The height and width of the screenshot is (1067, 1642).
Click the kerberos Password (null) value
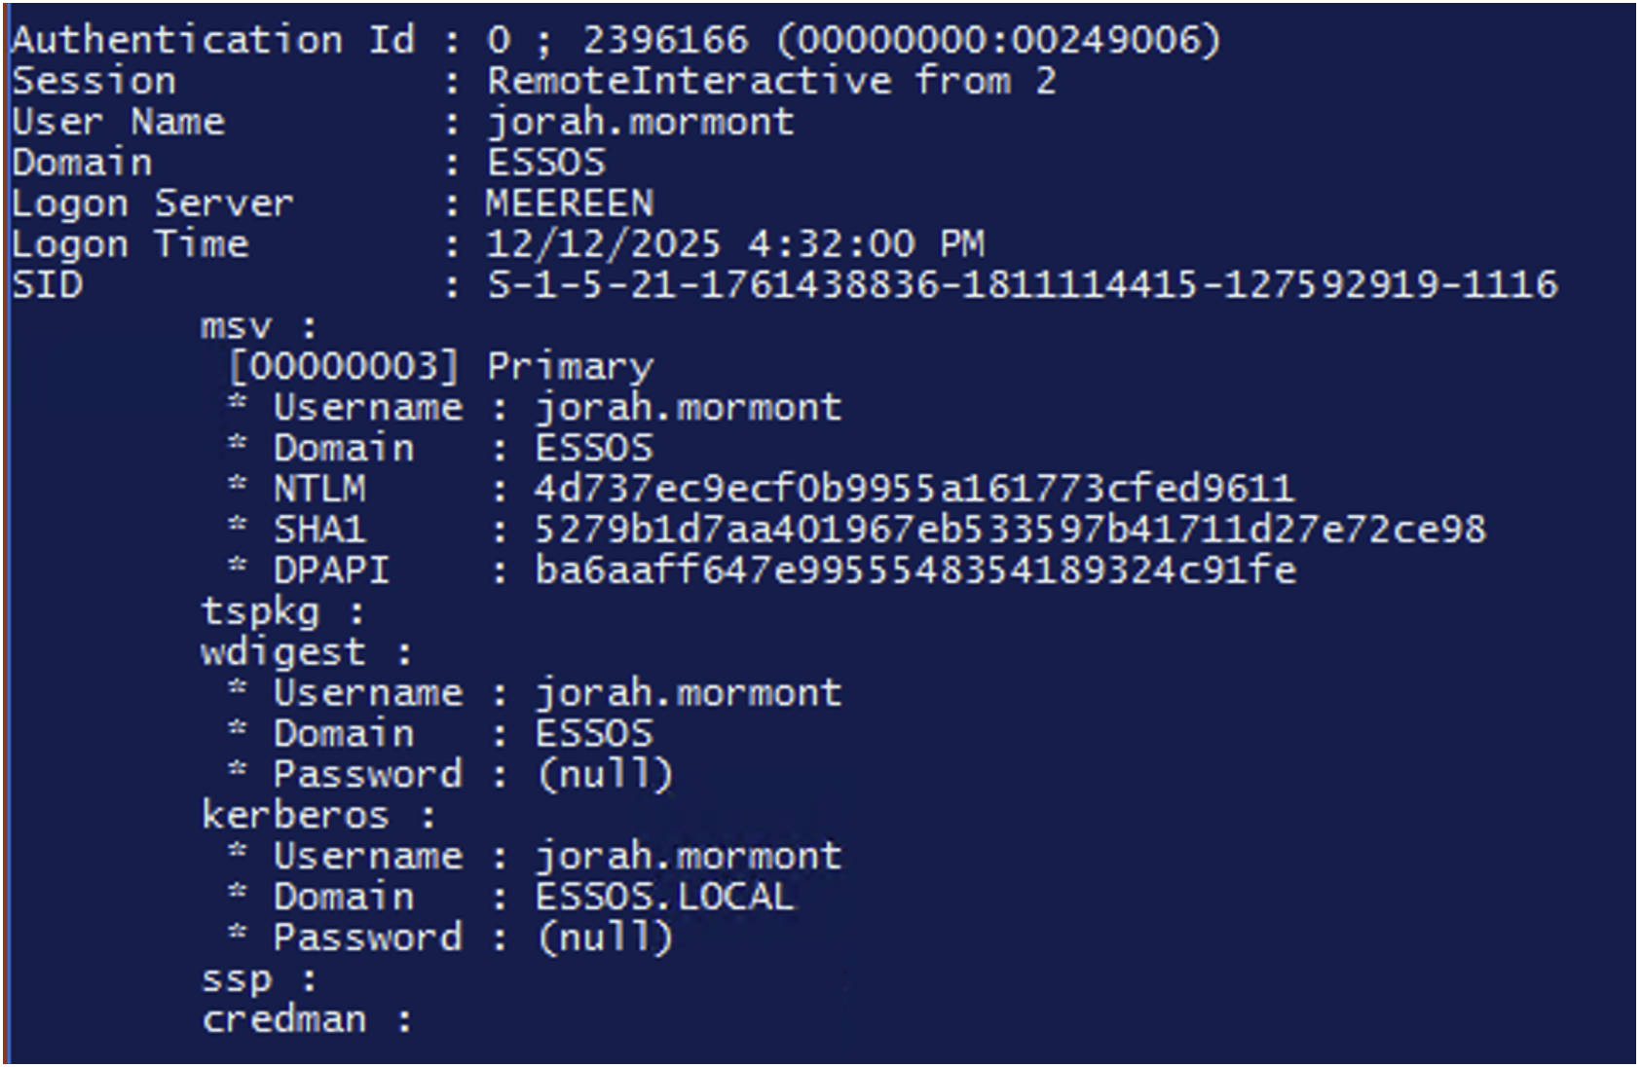click(x=605, y=938)
